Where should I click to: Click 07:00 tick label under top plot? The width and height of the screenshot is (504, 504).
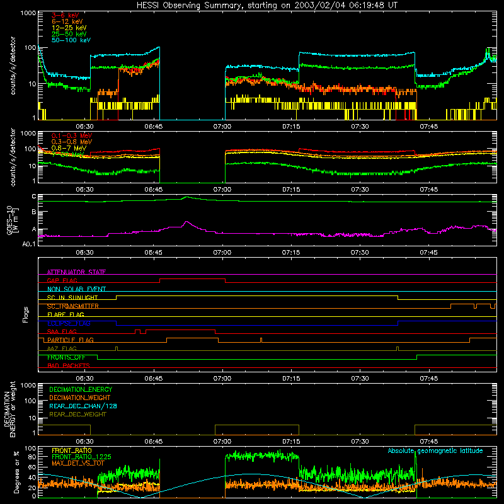coord(222,127)
